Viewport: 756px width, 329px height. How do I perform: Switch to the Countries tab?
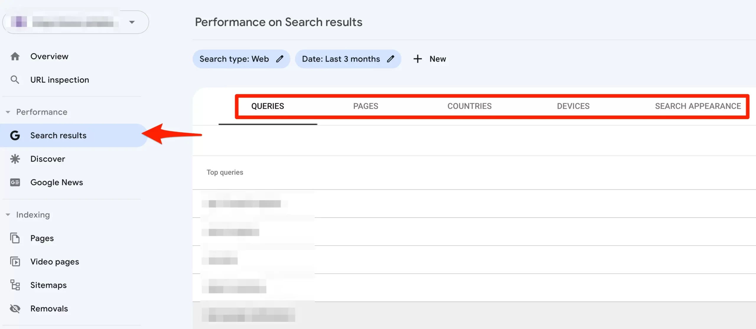[x=469, y=106]
